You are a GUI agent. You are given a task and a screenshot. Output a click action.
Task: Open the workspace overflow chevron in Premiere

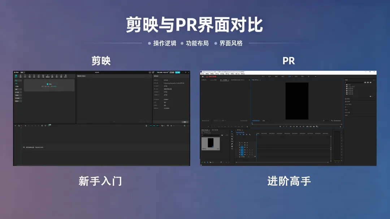(x=316, y=76)
